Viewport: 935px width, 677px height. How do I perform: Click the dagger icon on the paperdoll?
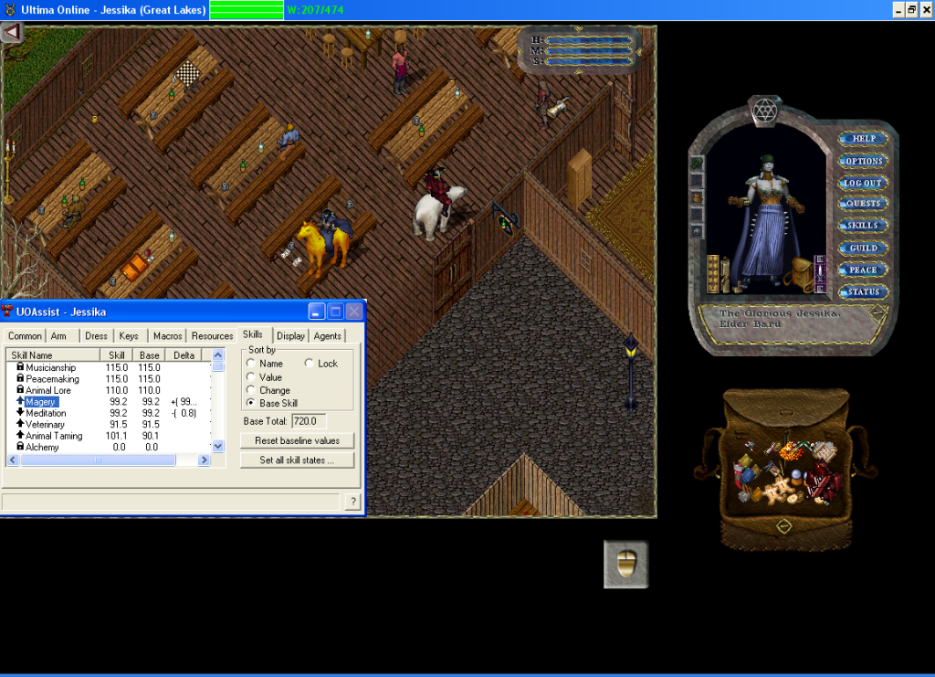(x=820, y=273)
